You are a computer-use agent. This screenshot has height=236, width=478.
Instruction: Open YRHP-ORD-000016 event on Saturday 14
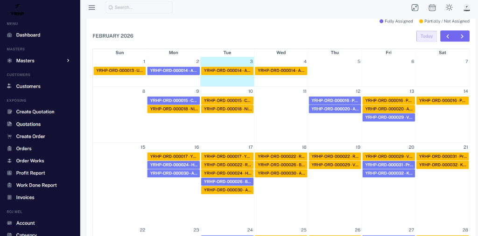443,100
